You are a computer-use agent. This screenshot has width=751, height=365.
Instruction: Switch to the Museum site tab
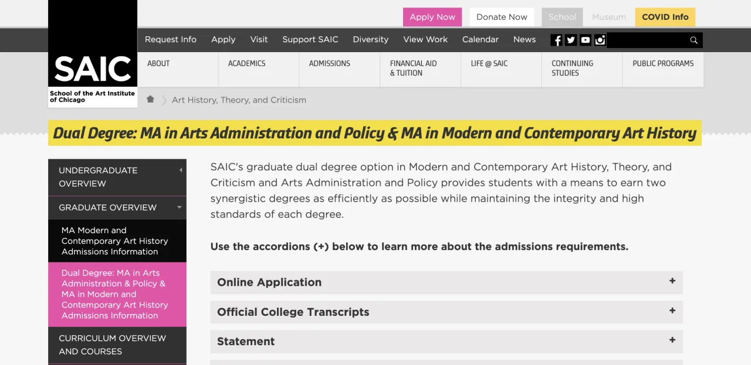pos(608,17)
